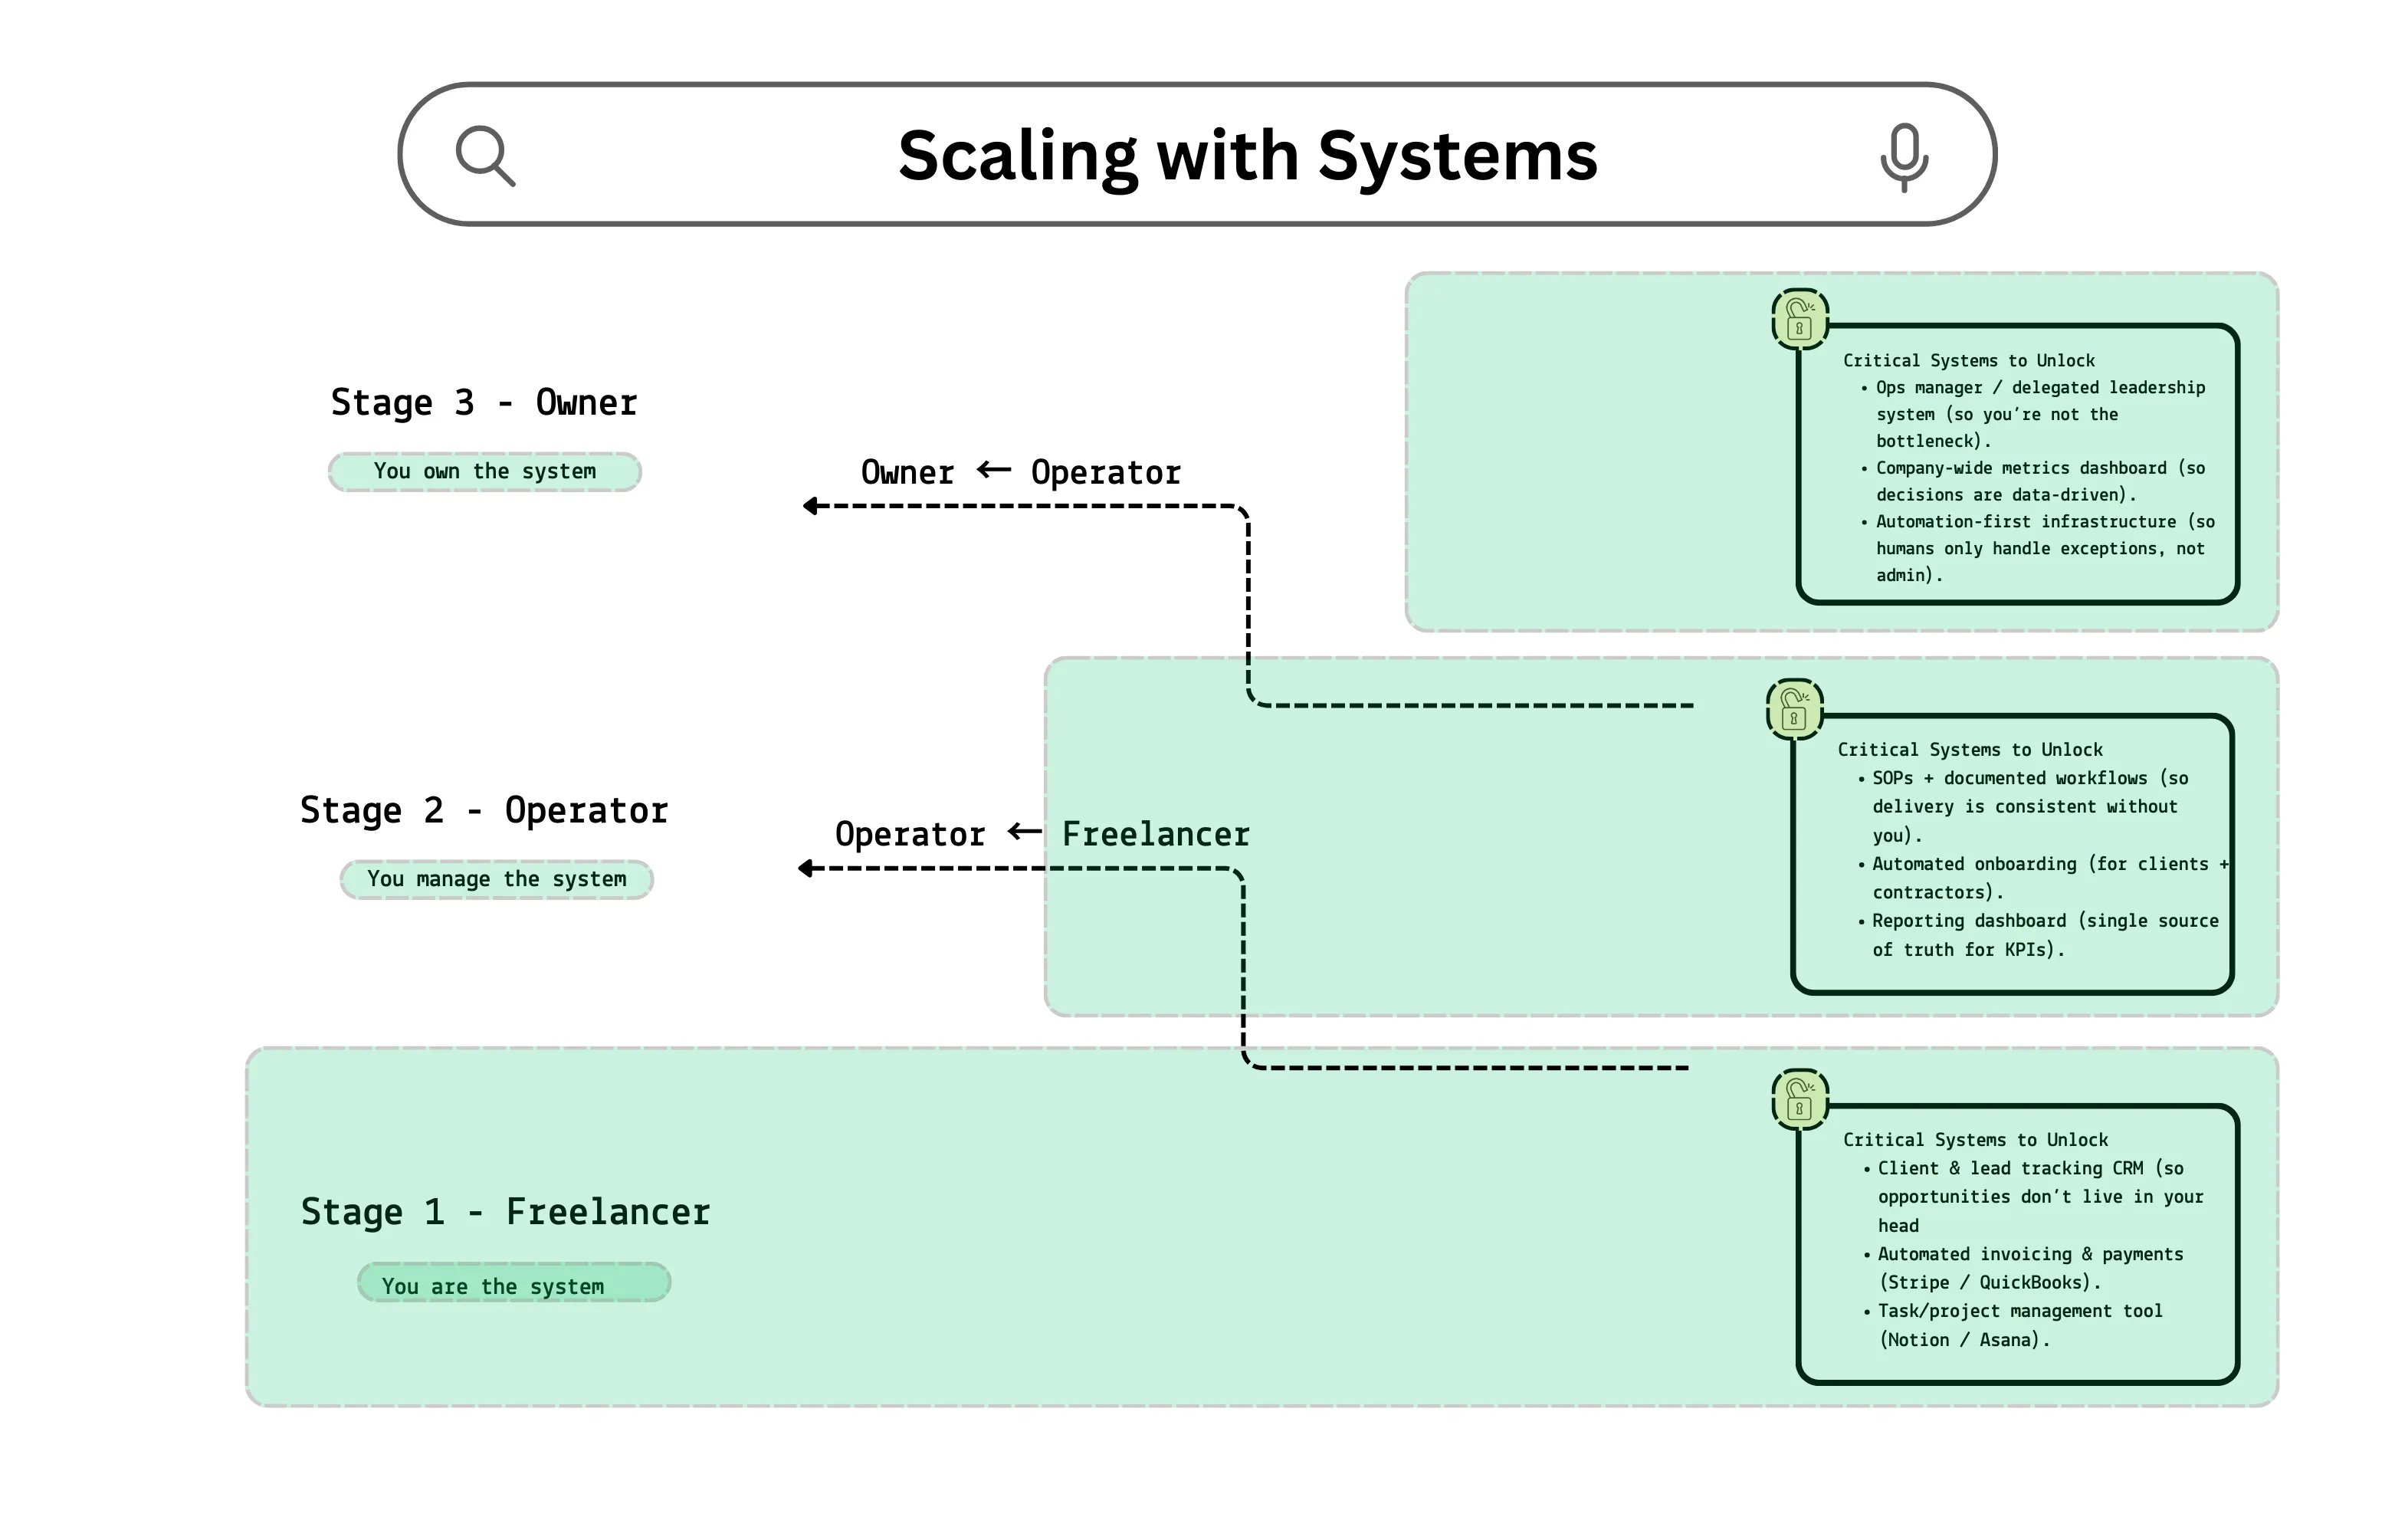Image resolution: width=2395 pixels, height=1540 pixels.
Task: Click the large green Stage 3 panel
Action: 1599,450
